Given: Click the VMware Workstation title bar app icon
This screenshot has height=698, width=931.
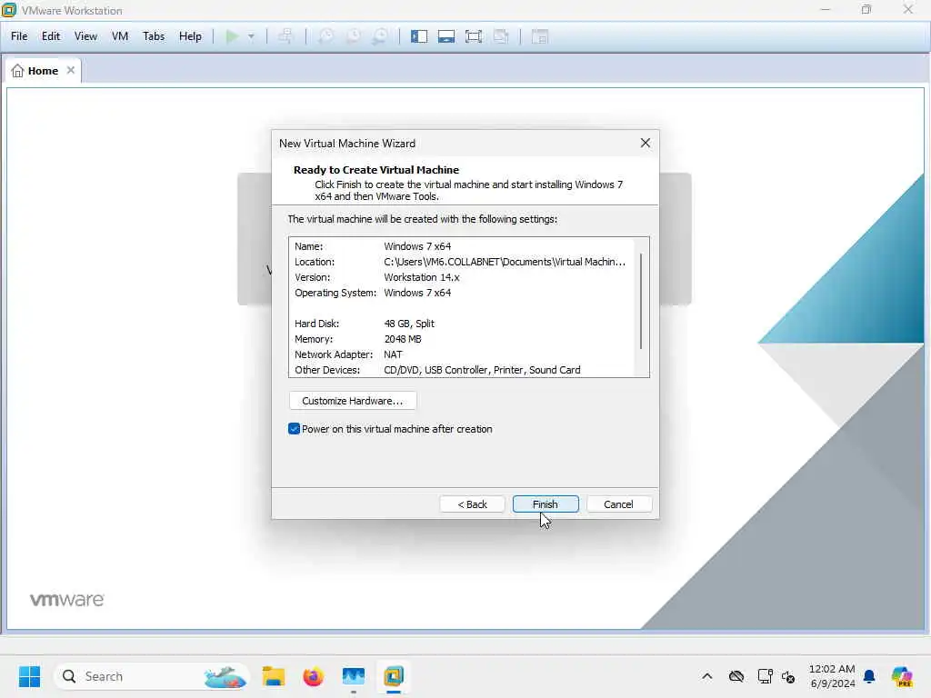Looking at the screenshot, I should pyautogui.click(x=9, y=10).
